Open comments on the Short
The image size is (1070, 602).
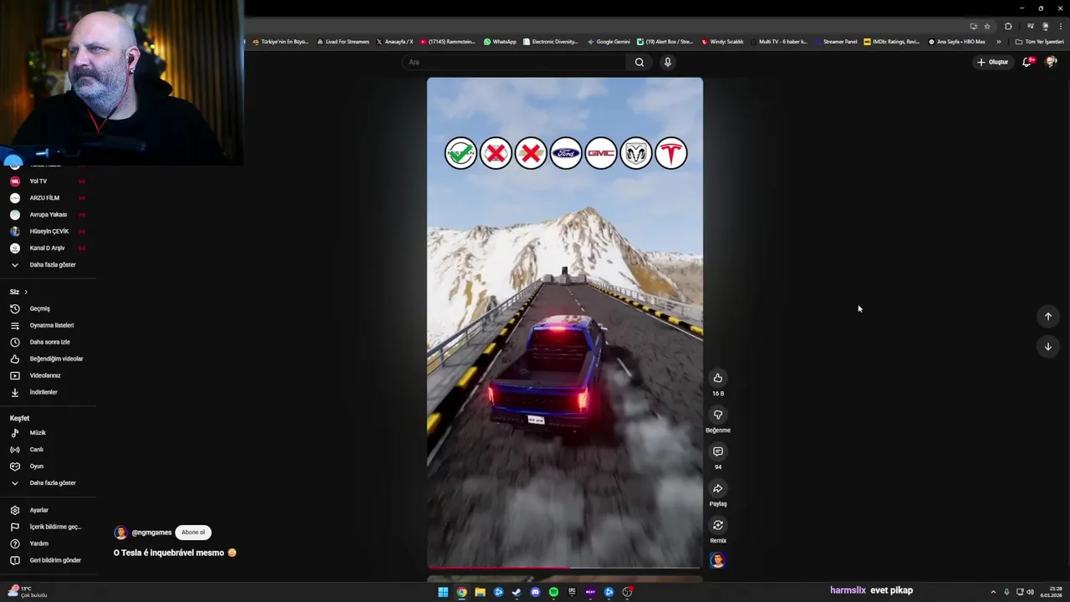coord(717,451)
